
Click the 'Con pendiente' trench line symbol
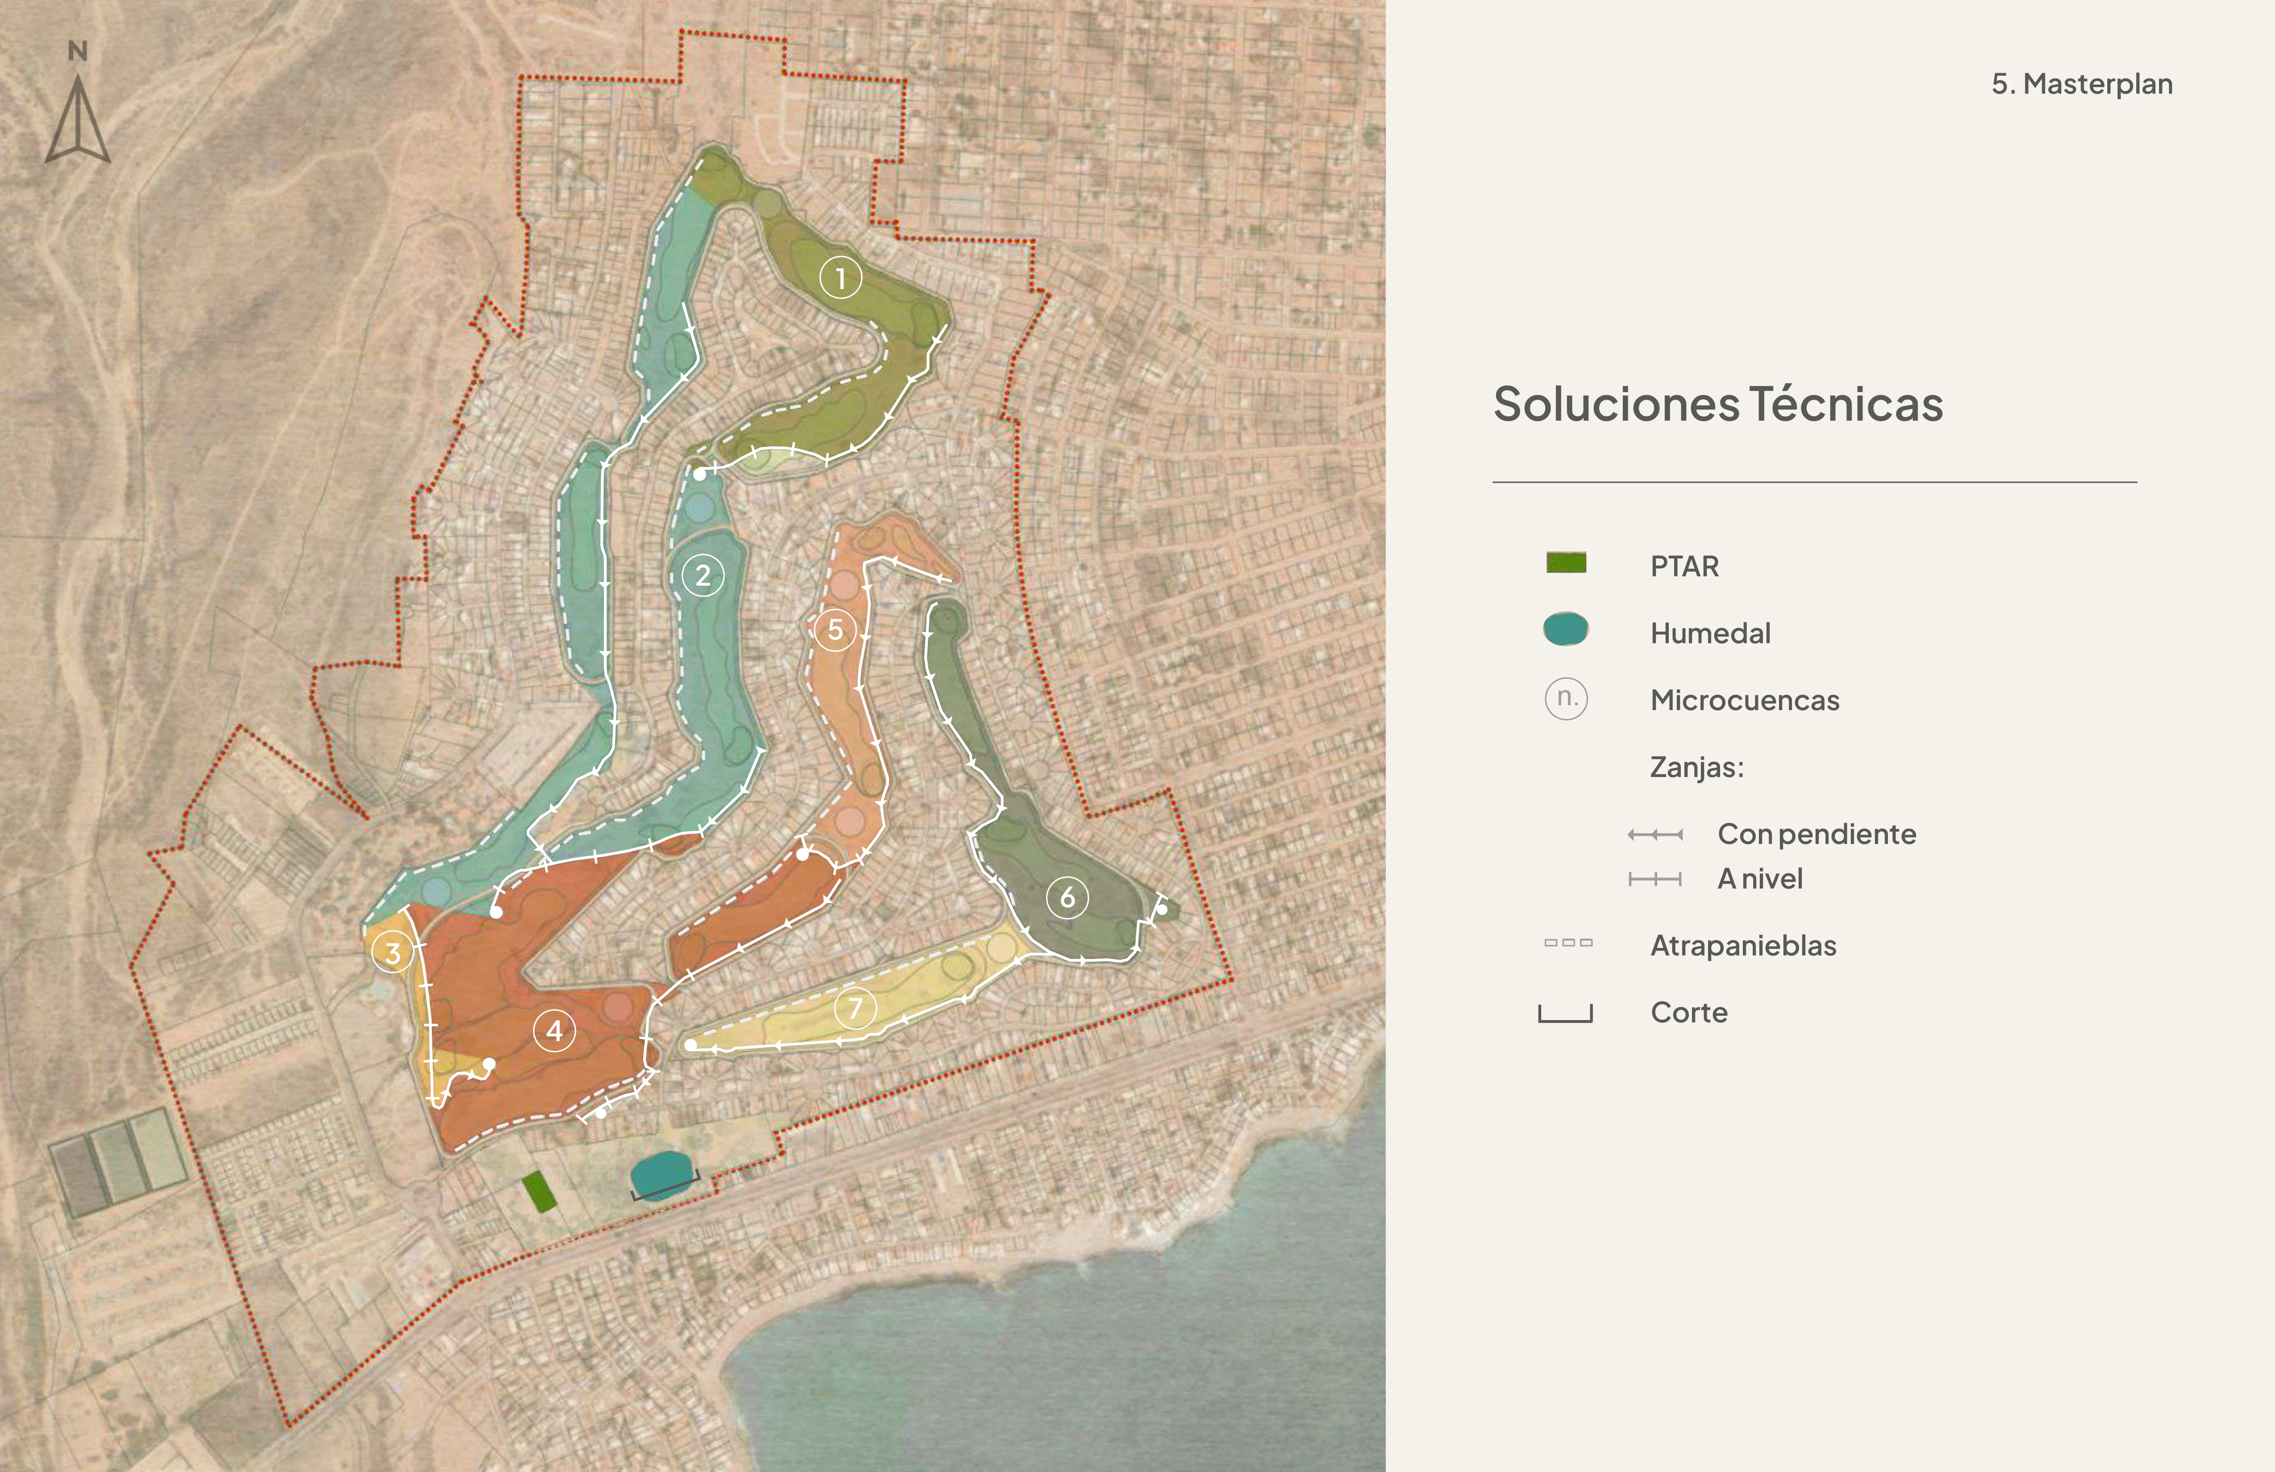point(1655,835)
